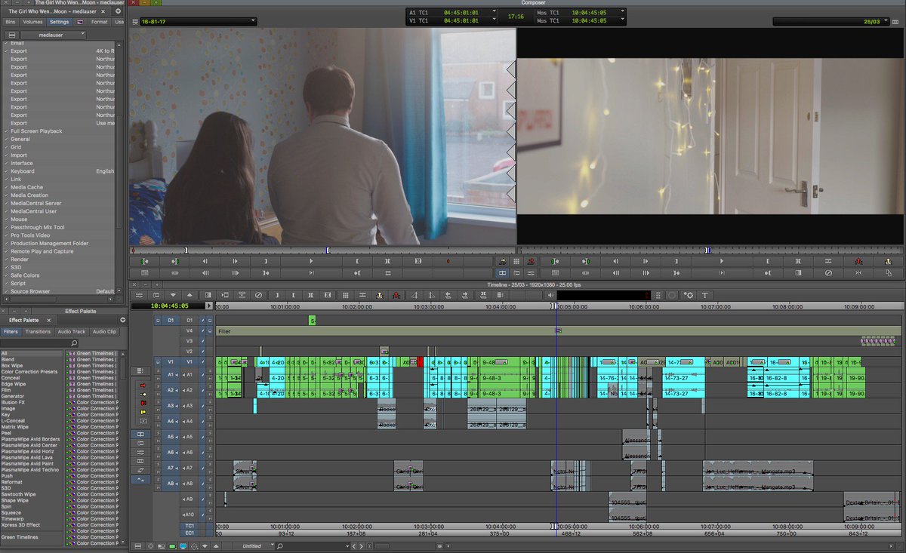Image resolution: width=906 pixels, height=553 pixels.
Task: Toggle the Link Selection button beside tracks
Action: [x=140, y=370]
